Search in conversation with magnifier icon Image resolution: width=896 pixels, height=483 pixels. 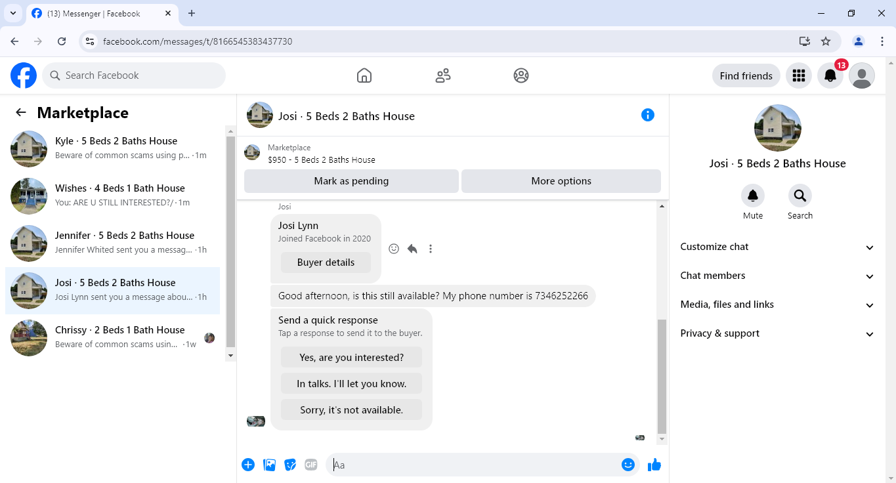800,196
